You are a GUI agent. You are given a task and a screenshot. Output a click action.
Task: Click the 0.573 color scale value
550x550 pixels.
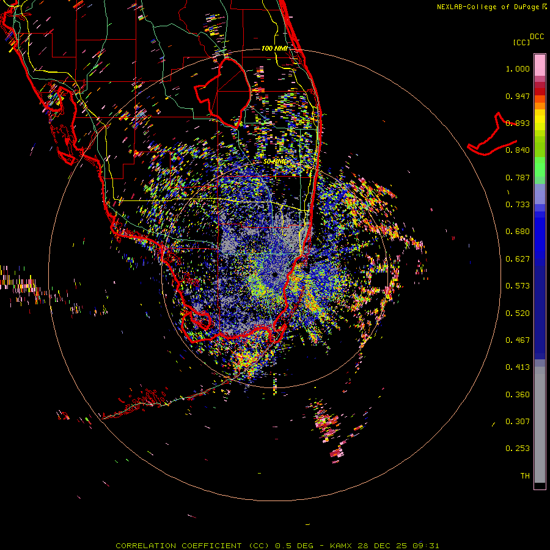[518, 286]
